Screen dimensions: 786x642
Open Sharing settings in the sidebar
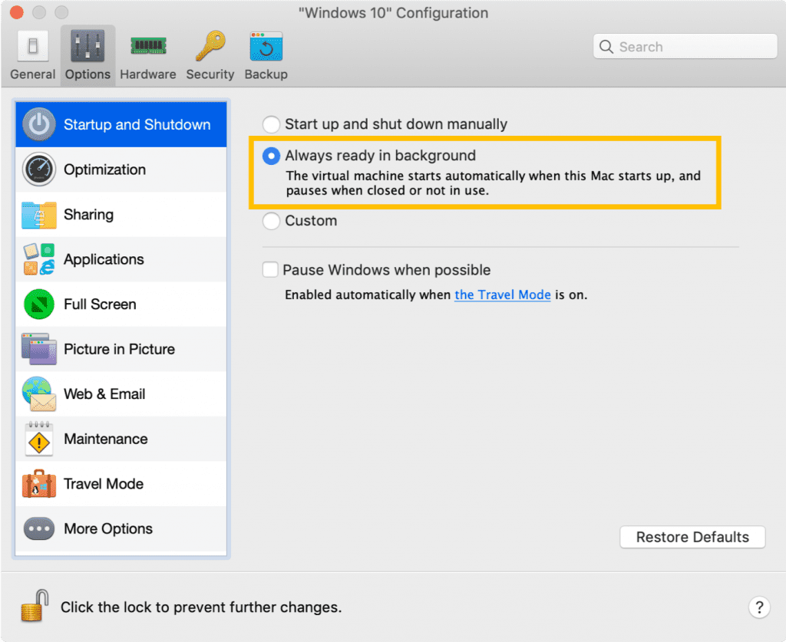(x=39, y=215)
